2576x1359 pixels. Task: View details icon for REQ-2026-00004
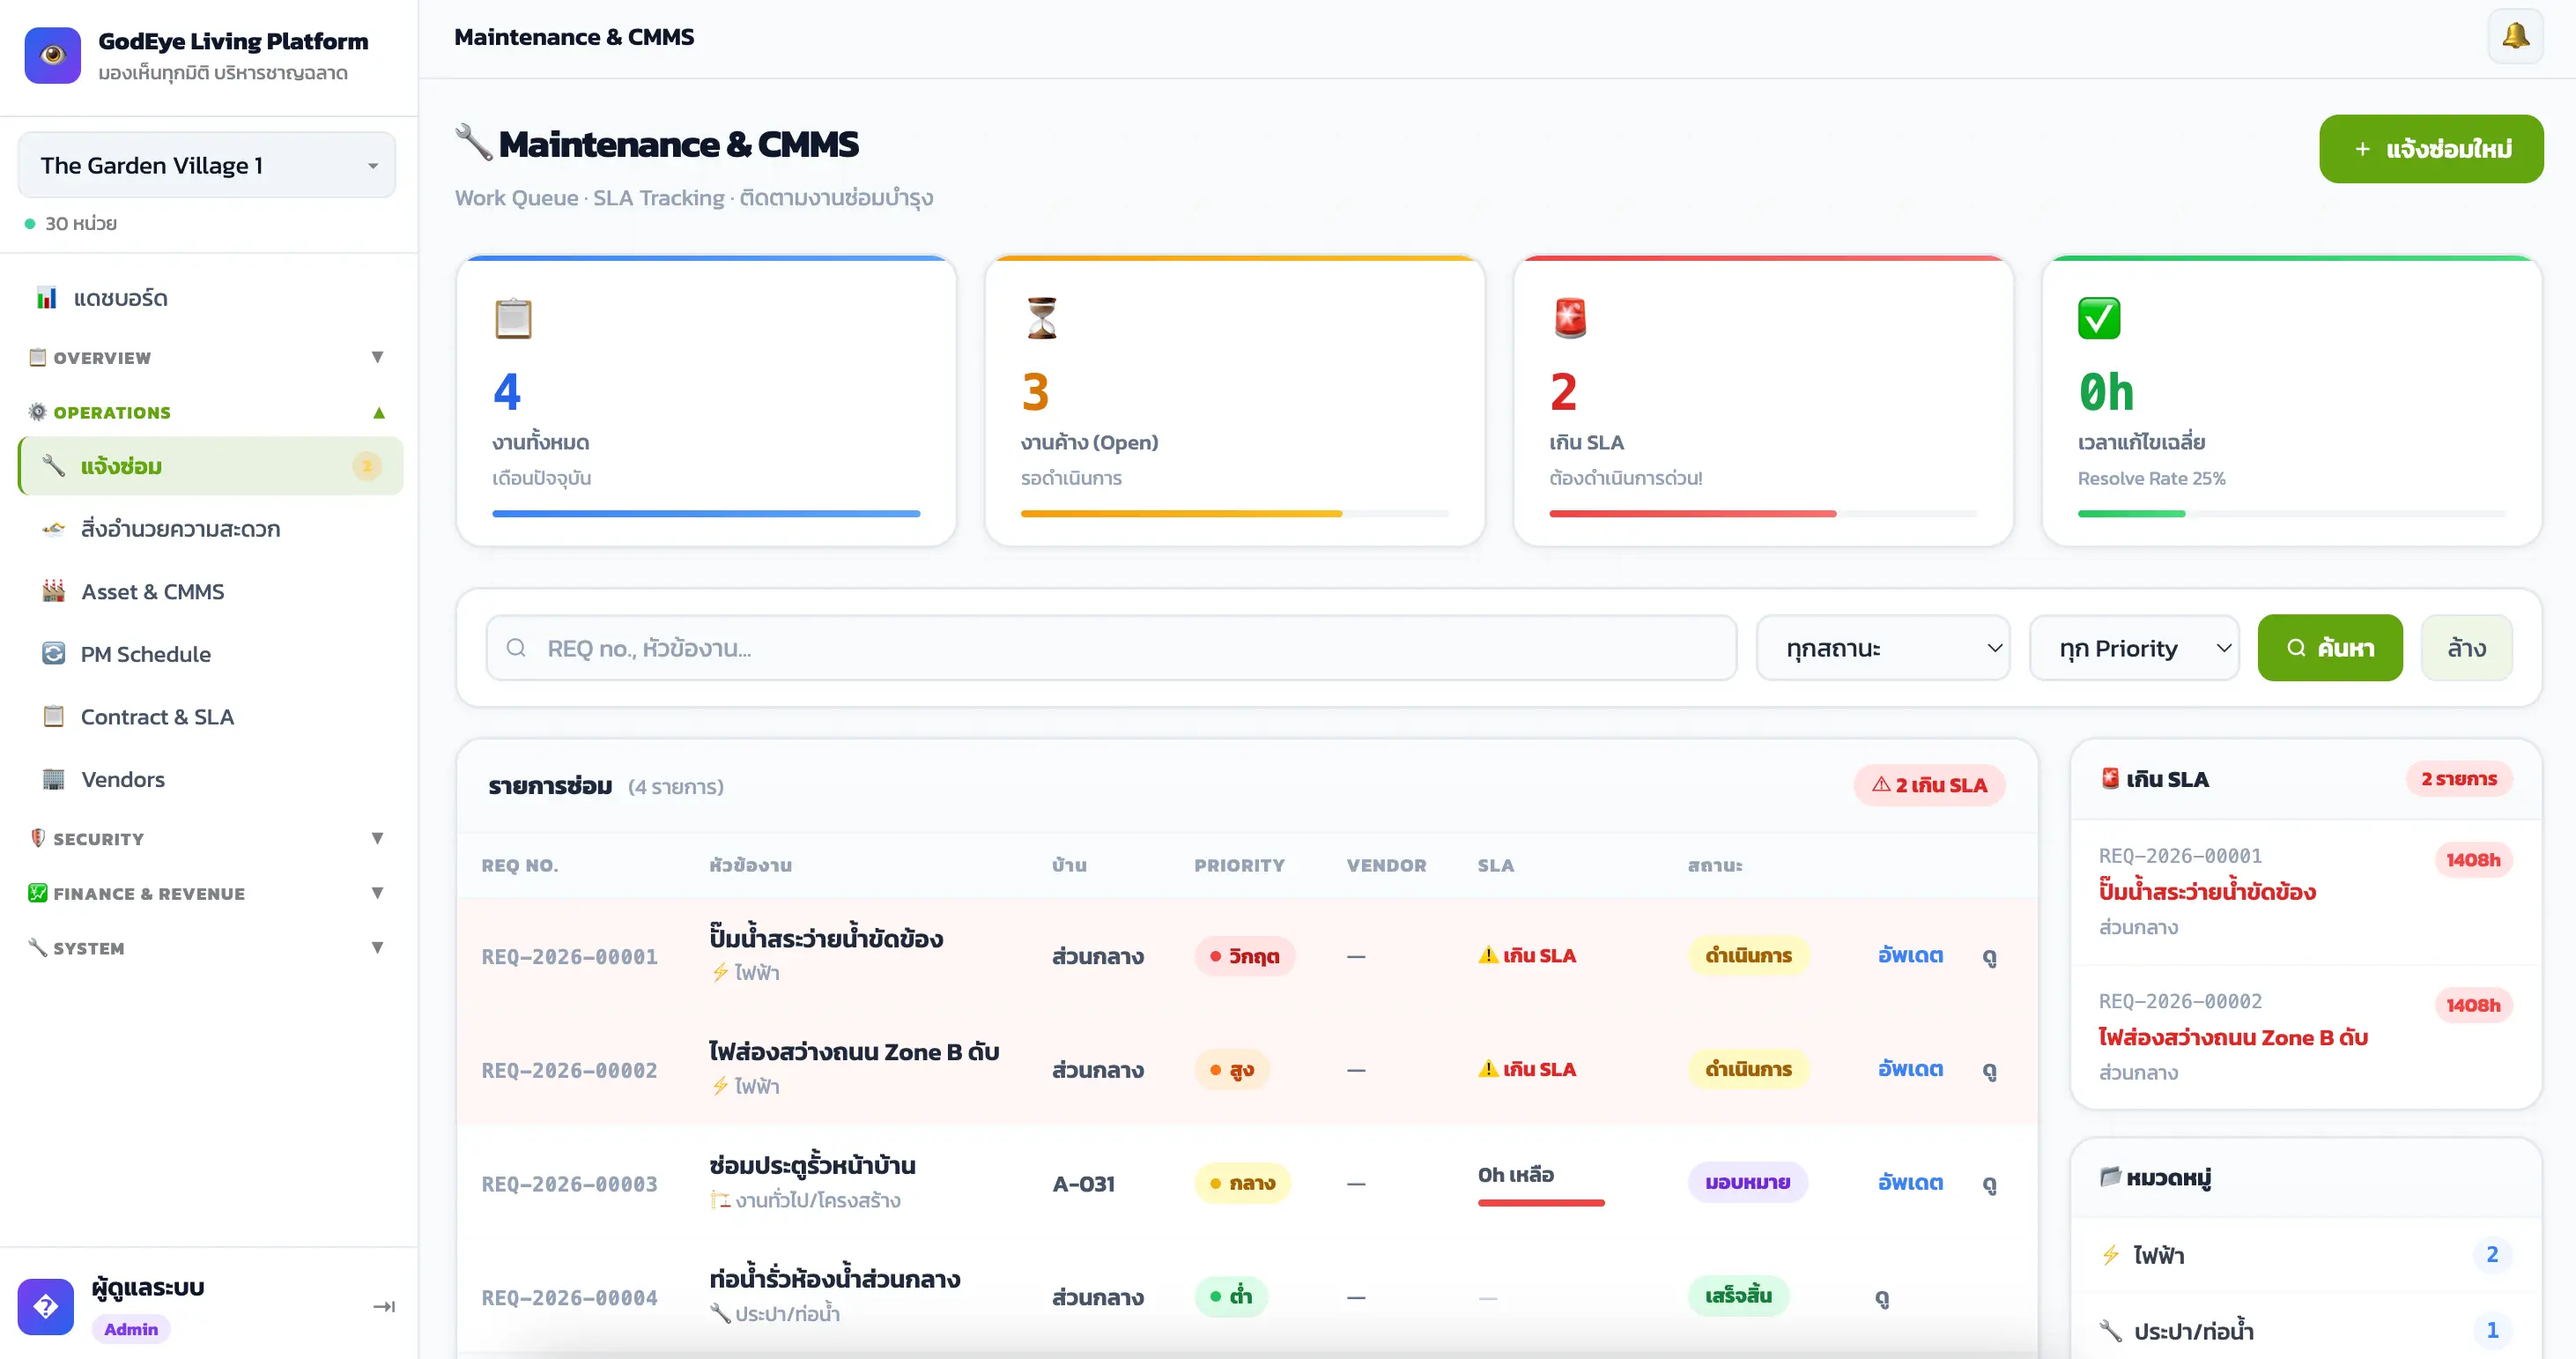point(1882,1298)
